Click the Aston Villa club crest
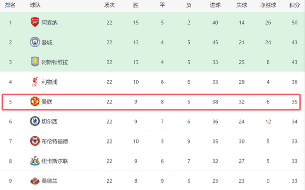 pyautogui.click(x=34, y=62)
